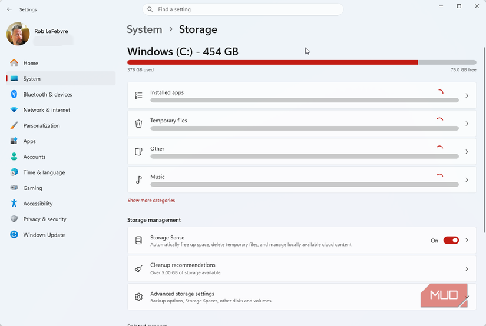486x326 pixels.
Task: Turn off the Storage Sense toggle
Action: point(451,241)
